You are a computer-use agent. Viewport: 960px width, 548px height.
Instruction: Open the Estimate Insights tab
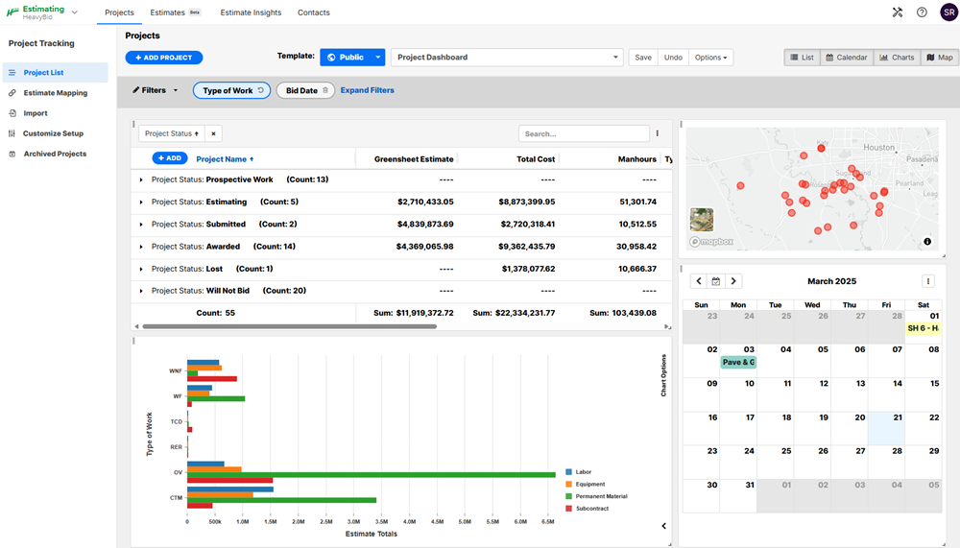251,12
